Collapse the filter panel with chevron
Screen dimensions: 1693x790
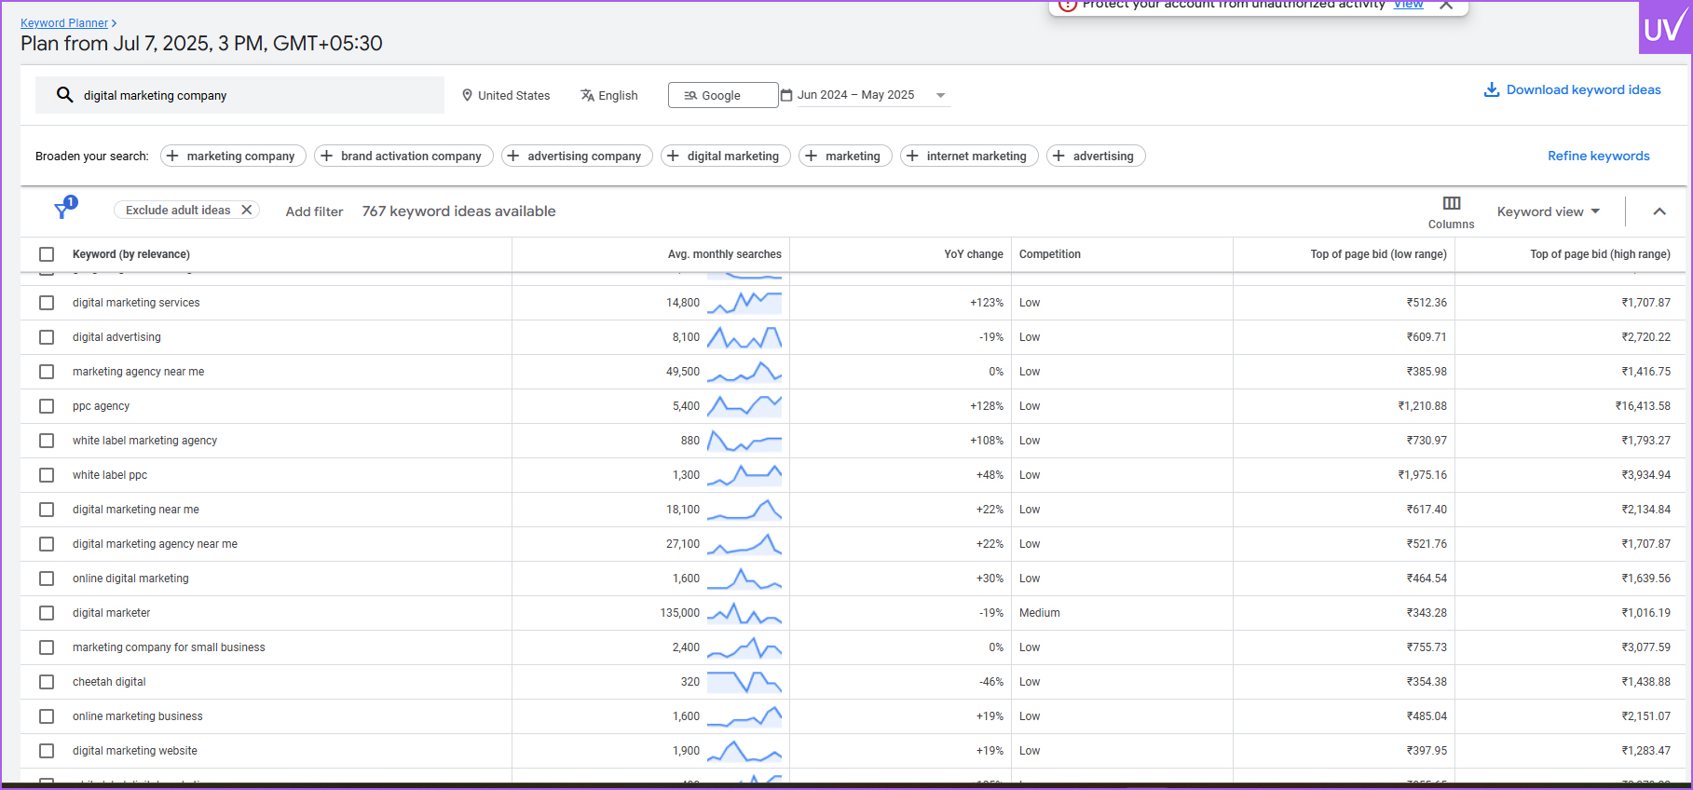pyautogui.click(x=1659, y=211)
